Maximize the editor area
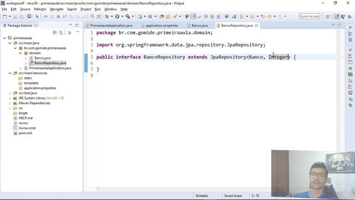 coord(339,25)
